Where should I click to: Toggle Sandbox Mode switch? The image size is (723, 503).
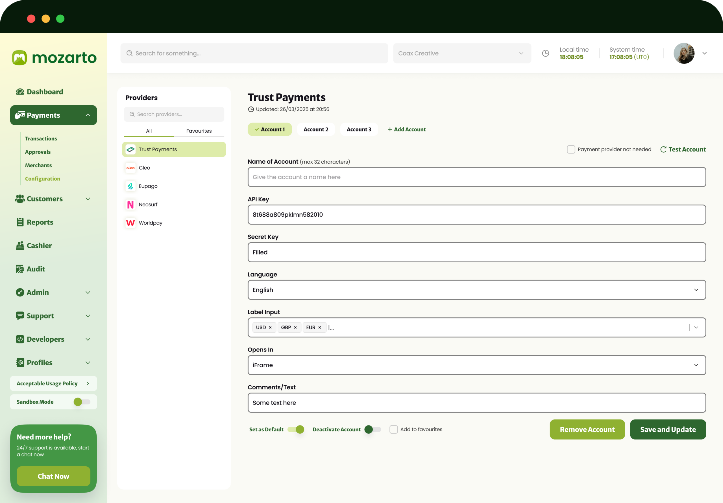[82, 402]
